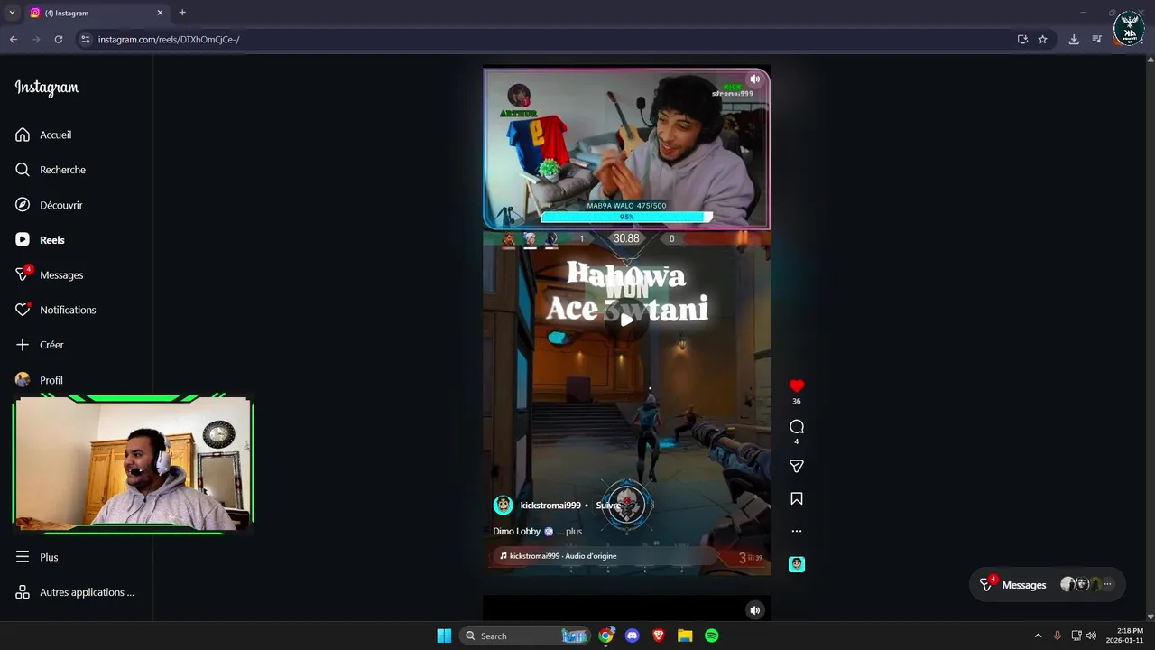Open network icon in system tray
This screenshot has height=650, width=1155.
click(x=1076, y=636)
